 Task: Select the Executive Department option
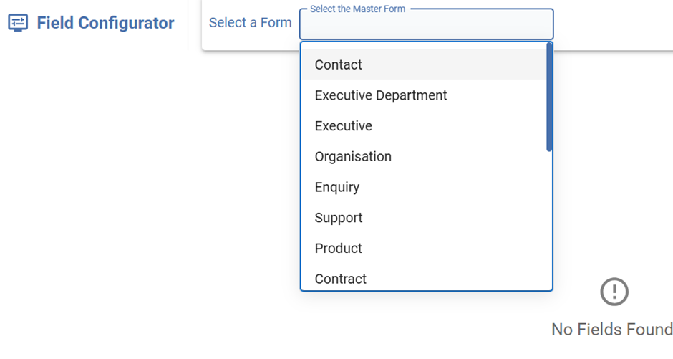[x=381, y=95]
